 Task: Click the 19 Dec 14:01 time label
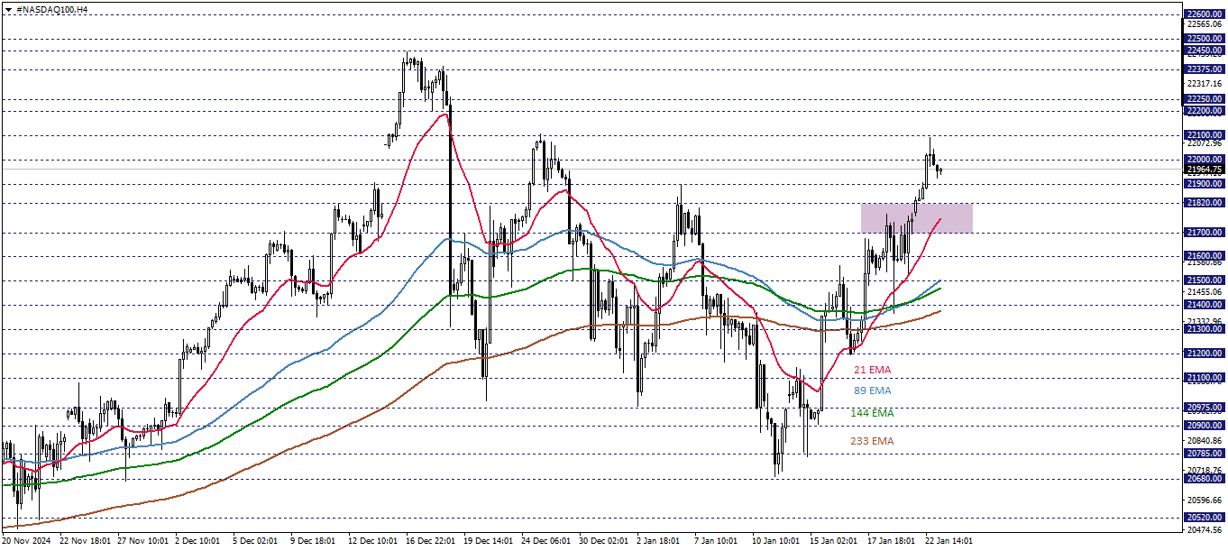tap(488, 541)
